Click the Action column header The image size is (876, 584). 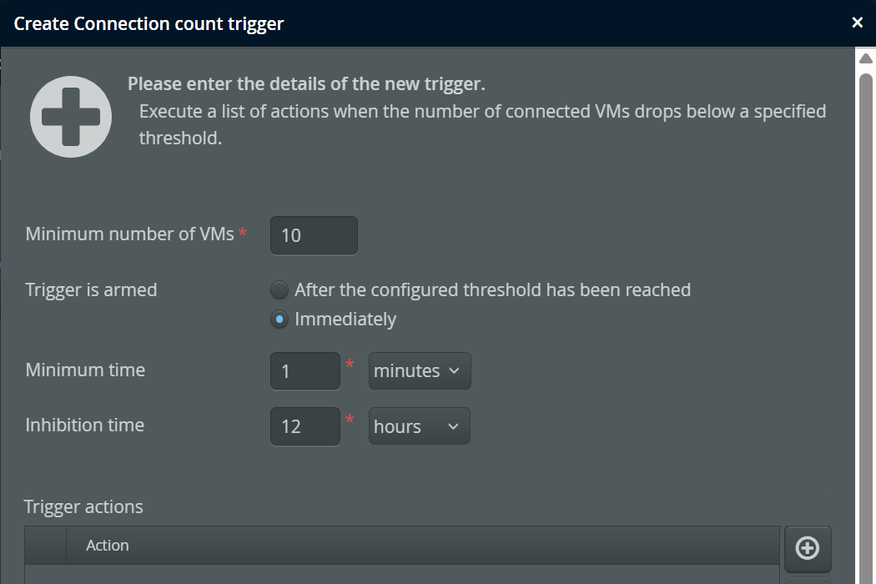(x=108, y=546)
